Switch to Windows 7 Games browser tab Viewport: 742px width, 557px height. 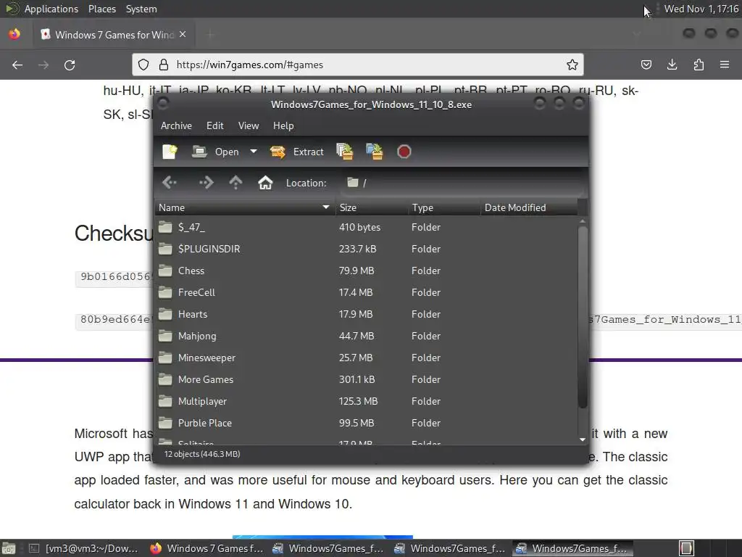point(114,35)
